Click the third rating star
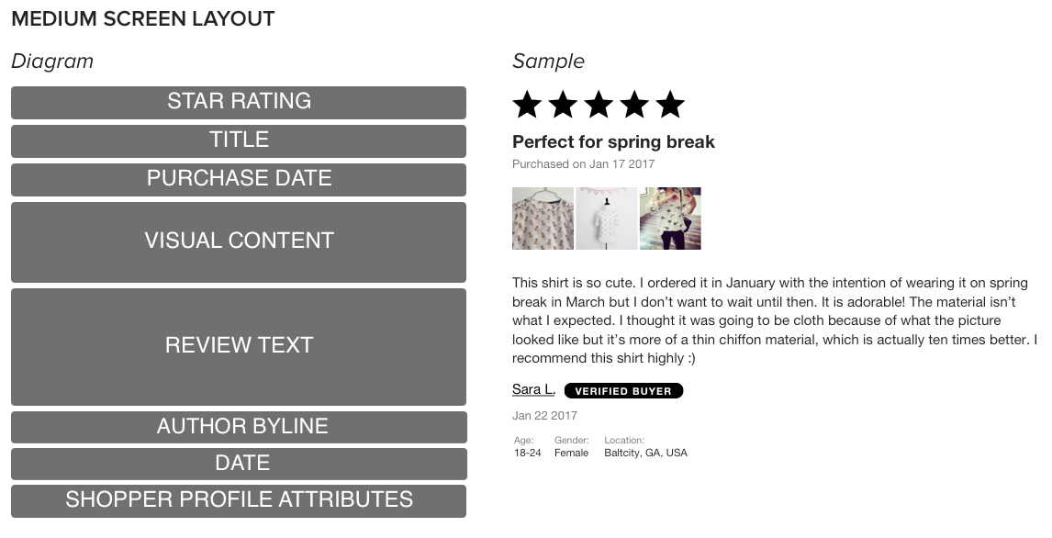The height and width of the screenshot is (538, 1052). [599, 105]
